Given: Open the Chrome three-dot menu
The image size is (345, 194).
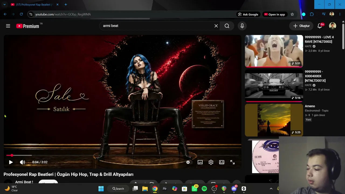Looking at the screenshot, I should click(x=340, y=14).
